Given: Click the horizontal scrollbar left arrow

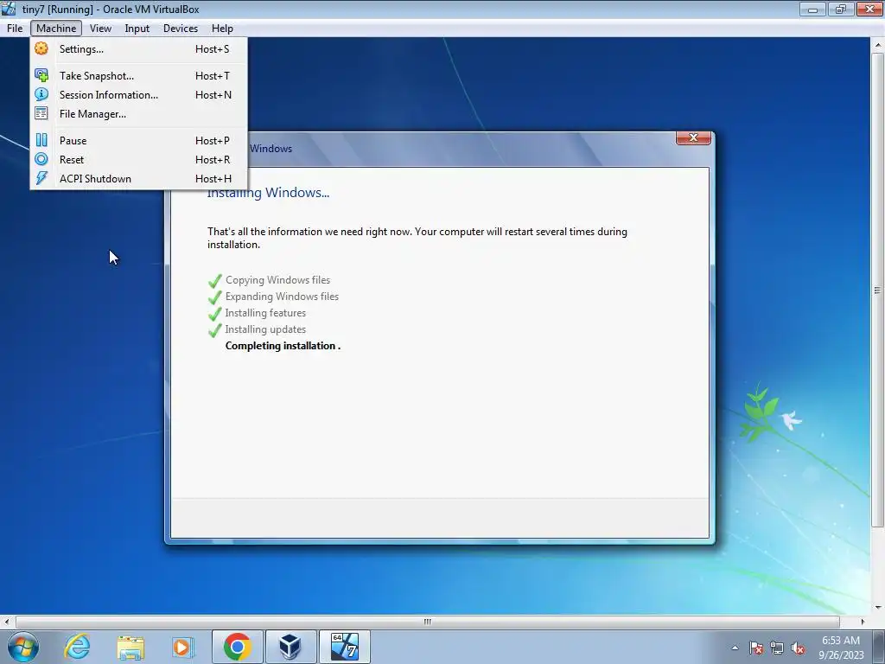Looking at the screenshot, I should 6,622.
